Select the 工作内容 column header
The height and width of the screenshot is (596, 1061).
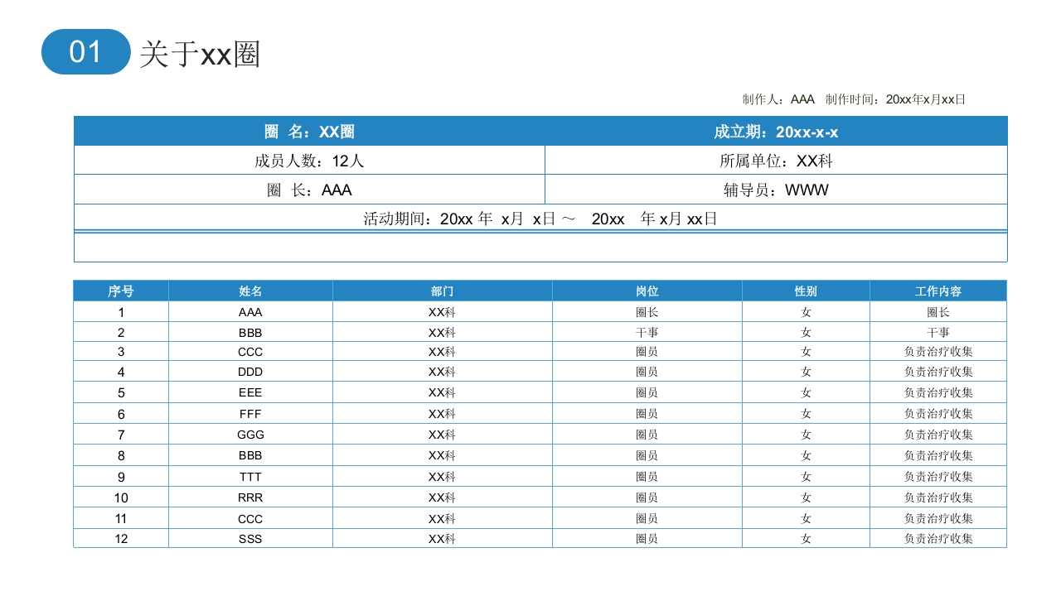click(938, 291)
